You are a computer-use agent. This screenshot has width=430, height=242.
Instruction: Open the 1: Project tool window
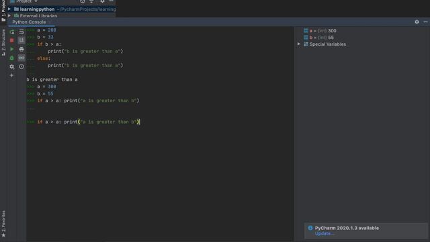tap(3, 11)
